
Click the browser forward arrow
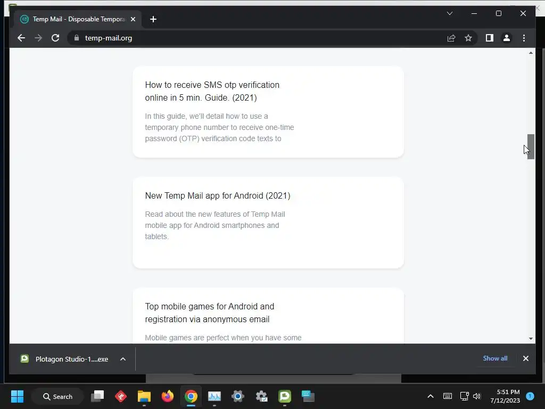tap(38, 38)
